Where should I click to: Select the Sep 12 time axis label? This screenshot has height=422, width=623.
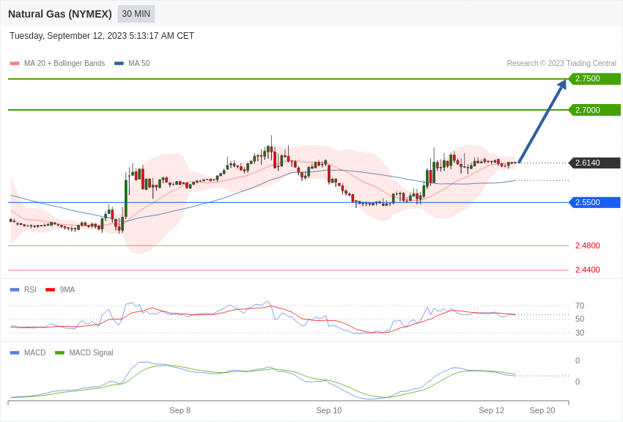tap(491, 410)
